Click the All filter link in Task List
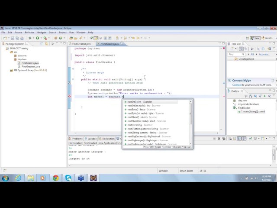Screen dimensions: 277x208 [x=252, y=55]
